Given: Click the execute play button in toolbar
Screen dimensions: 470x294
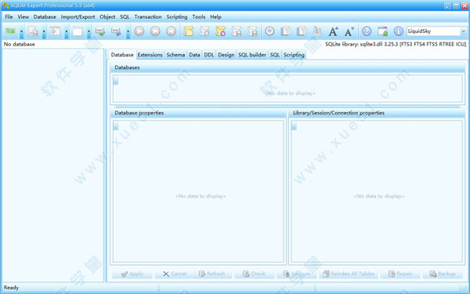Looking at the screenshot, I should [139, 31].
